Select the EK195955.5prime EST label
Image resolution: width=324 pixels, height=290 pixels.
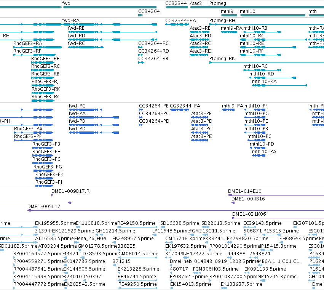(56, 223)
